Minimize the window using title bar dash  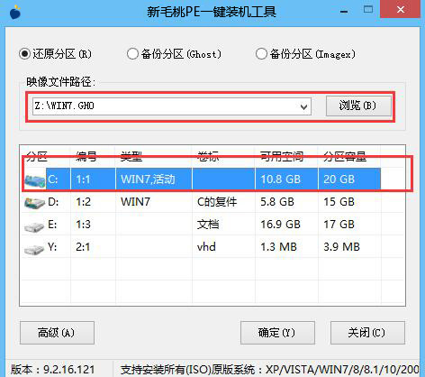[x=344, y=12]
